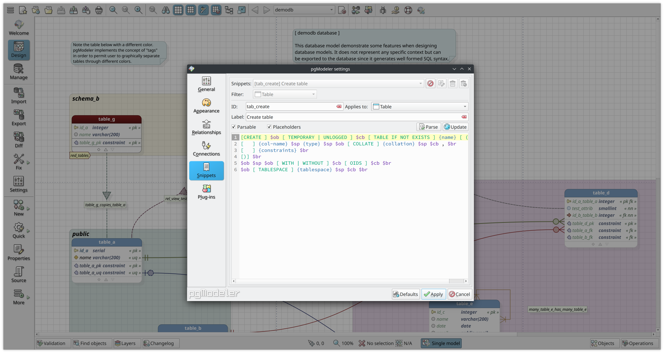The width and height of the screenshot is (664, 353).
Task: Open Source view from the sidebar
Action: click(19, 275)
